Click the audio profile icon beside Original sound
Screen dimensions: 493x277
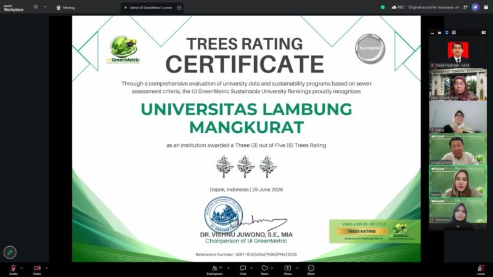click(465, 7)
